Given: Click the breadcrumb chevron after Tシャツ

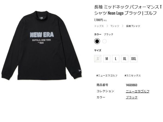Looking at the screenshot, I should [x=123, y=26].
